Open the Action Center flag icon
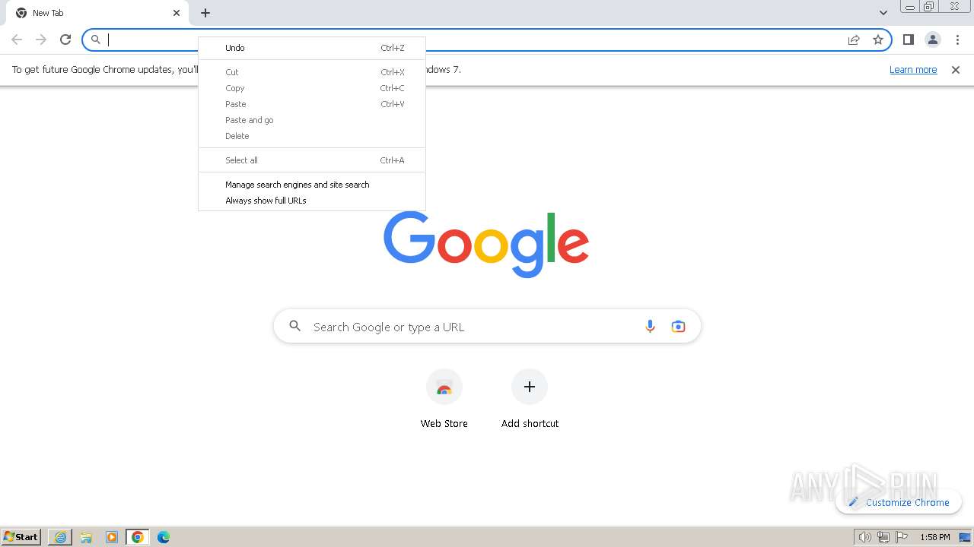 (x=901, y=537)
